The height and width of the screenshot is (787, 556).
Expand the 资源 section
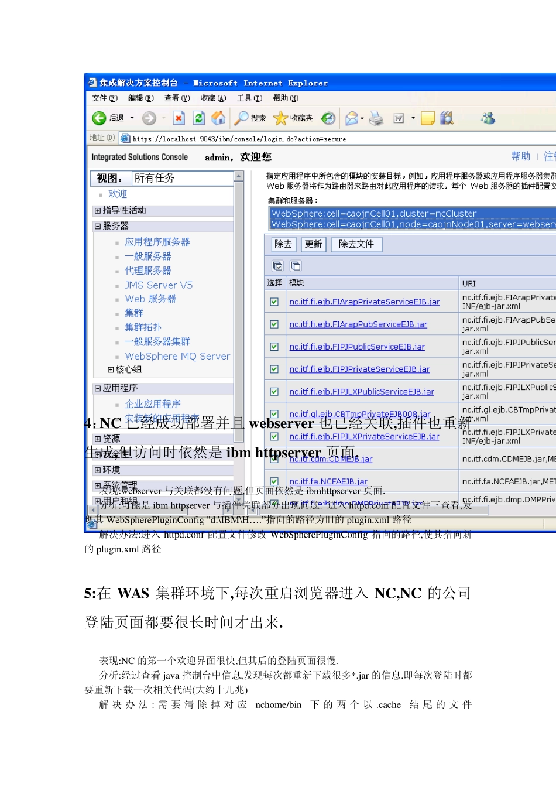(98, 439)
